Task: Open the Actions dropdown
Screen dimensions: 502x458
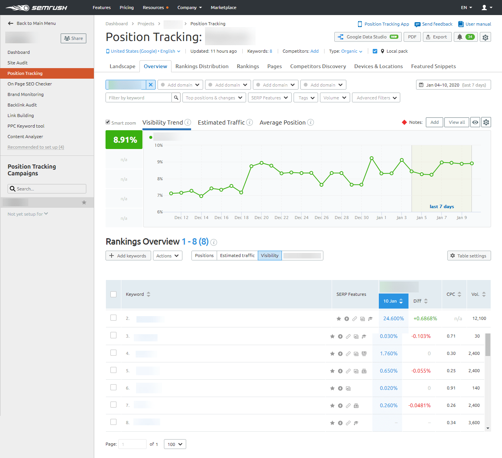Action: click(167, 256)
